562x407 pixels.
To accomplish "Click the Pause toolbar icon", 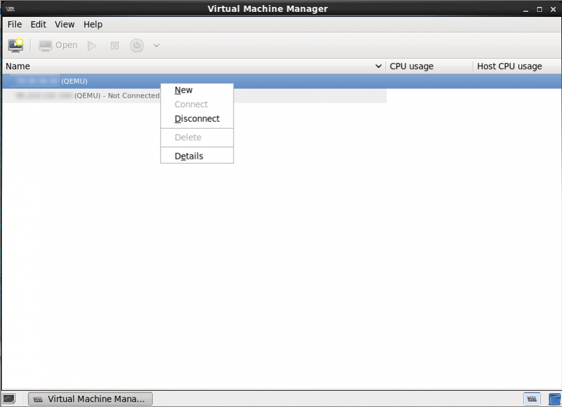I will 114,45.
